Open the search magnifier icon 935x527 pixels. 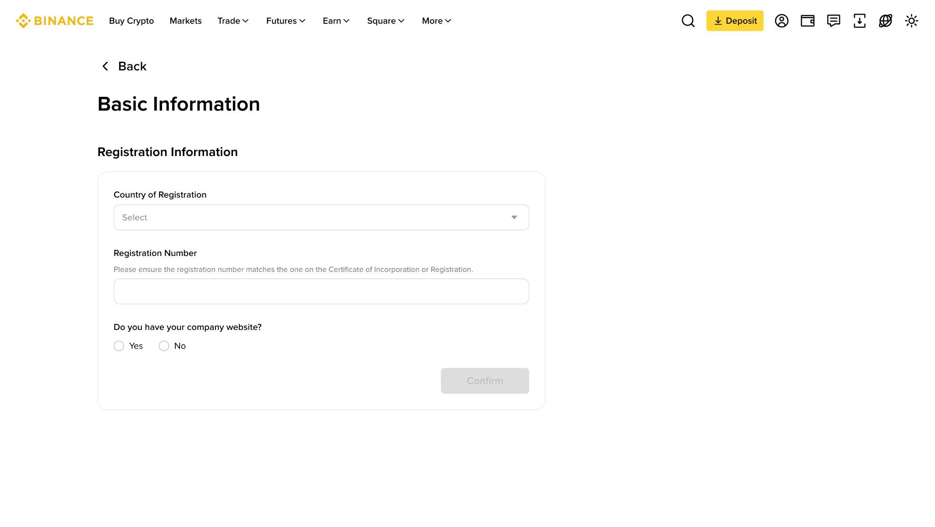click(688, 21)
